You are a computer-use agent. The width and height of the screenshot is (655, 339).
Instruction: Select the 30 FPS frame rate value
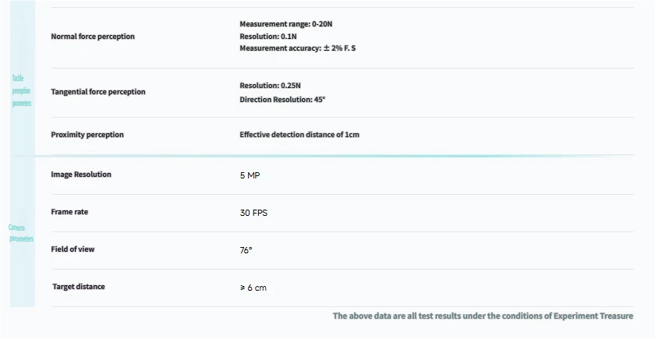tap(253, 213)
